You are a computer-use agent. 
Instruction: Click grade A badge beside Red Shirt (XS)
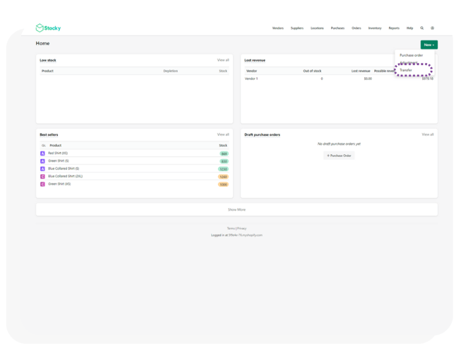(42, 153)
